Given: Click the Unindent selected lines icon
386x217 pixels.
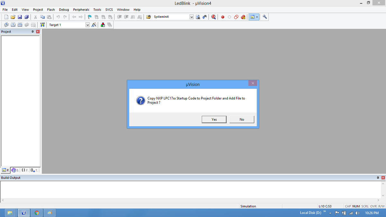Looking at the screenshot, I should pos(125,17).
